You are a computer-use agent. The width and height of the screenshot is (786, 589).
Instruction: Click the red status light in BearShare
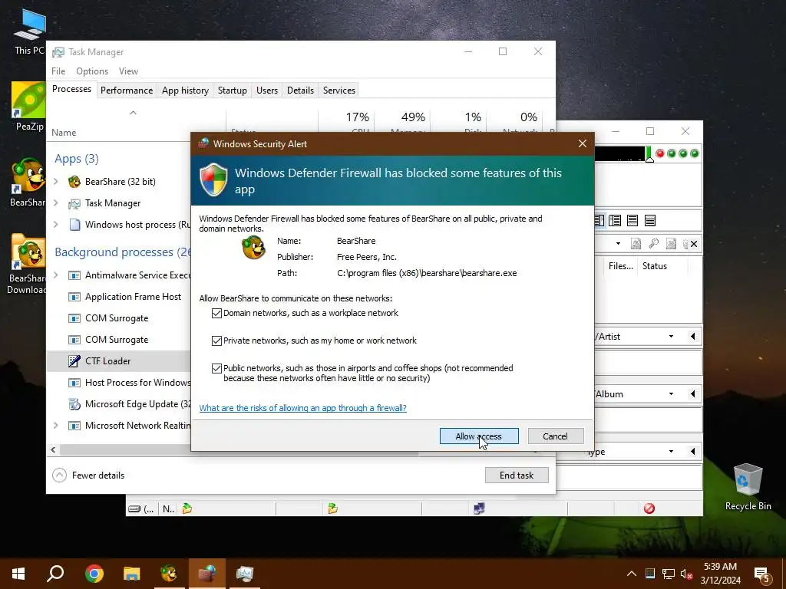point(660,153)
